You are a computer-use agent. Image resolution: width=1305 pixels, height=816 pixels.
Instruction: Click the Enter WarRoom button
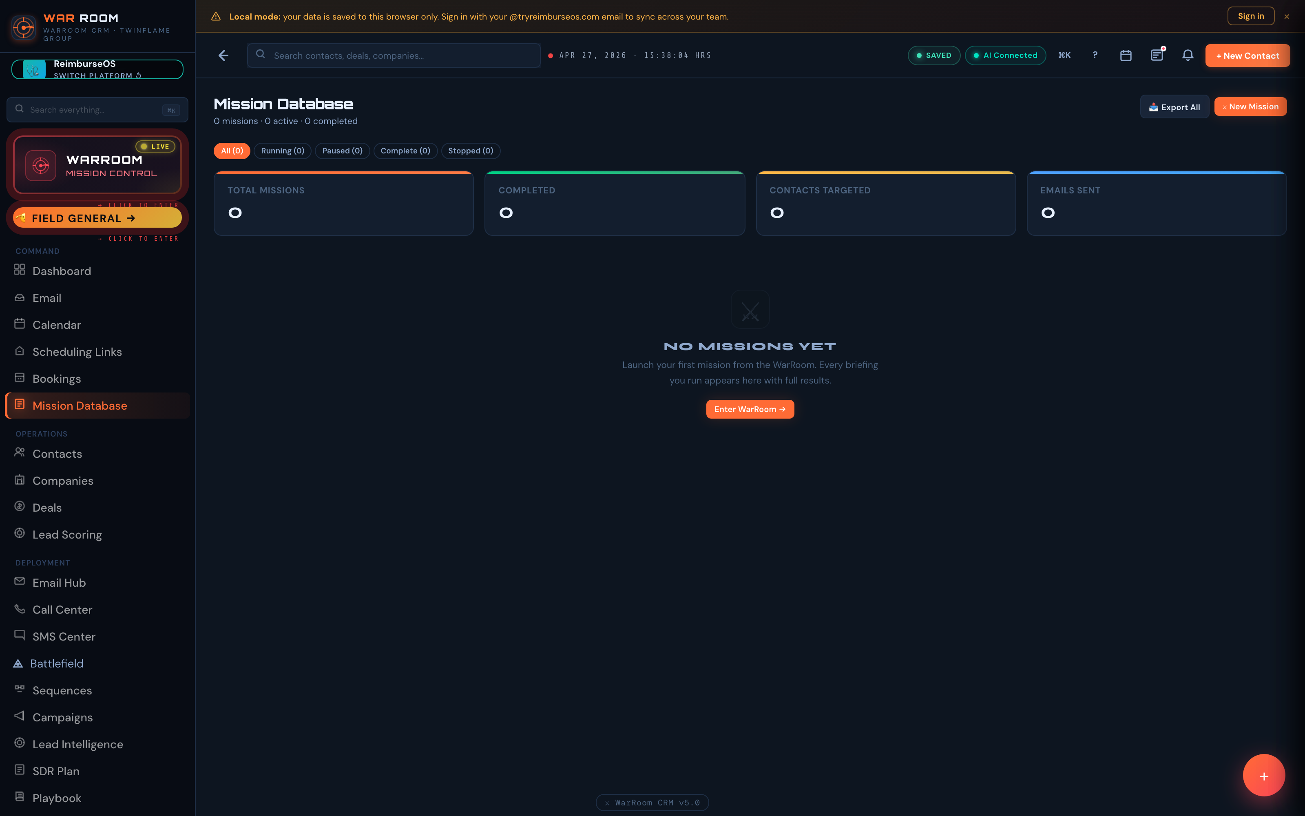pyautogui.click(x=750, y=409)
